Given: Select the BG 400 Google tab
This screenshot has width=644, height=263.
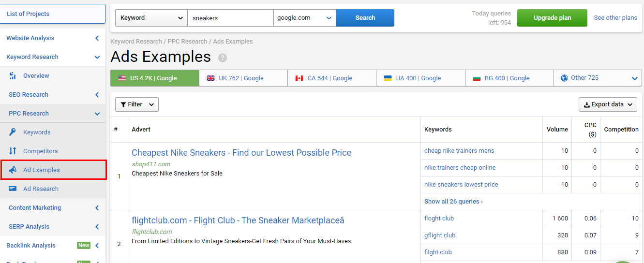Looking at the screenshot, I should tap(509, 78).
